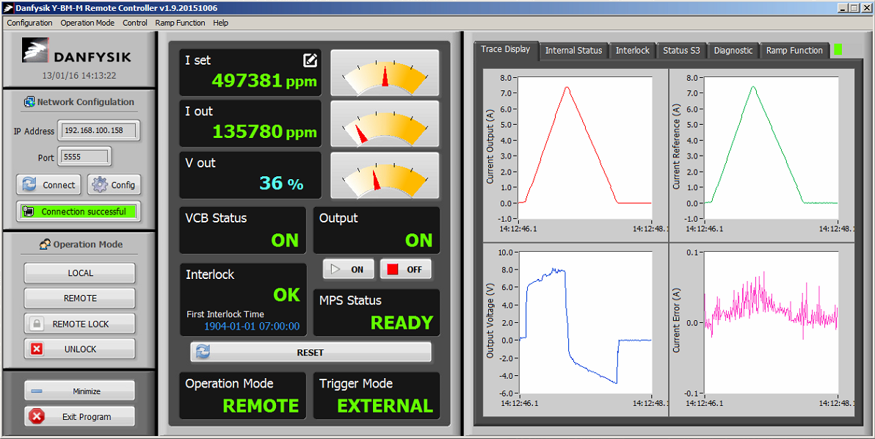Click the 135780 ppm I out value
The height and width of the screenshot is (439, 875).
click(x=264, y=131)
